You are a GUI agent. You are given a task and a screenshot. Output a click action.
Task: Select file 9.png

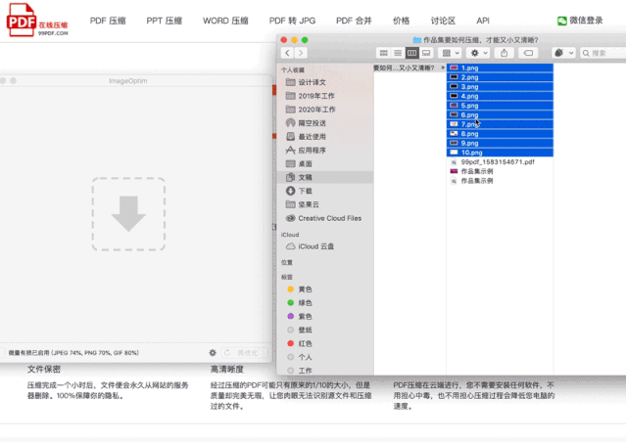coord(500,143)
